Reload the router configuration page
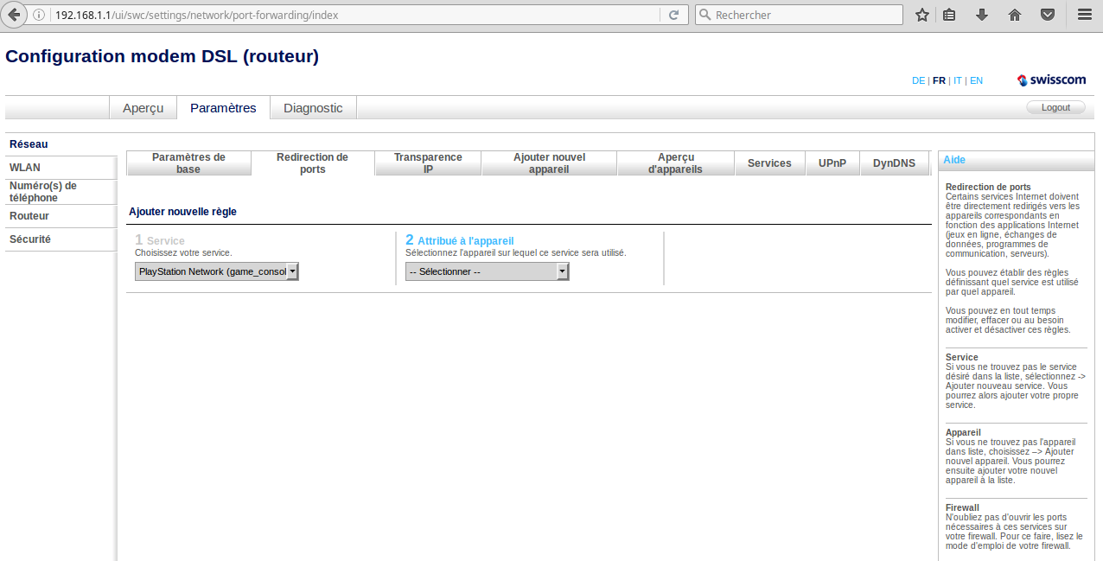 [x=674, y=14]
